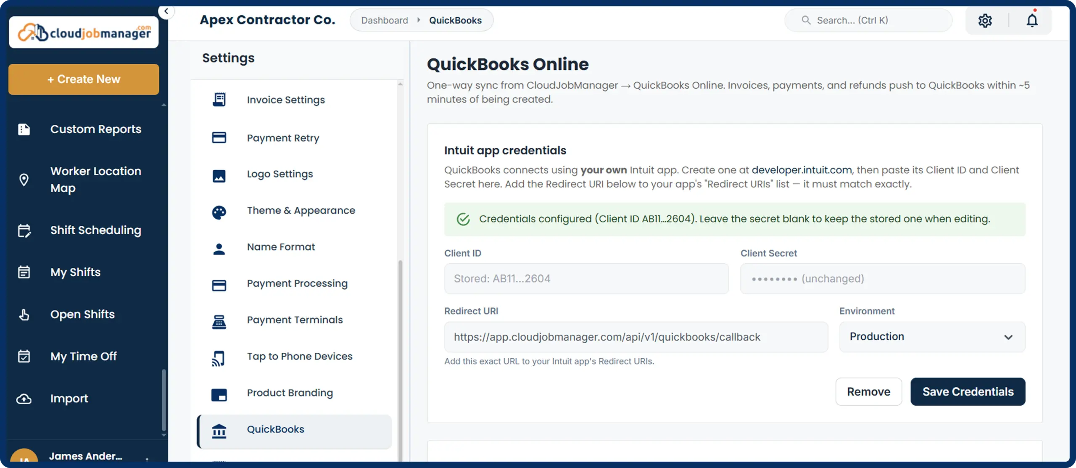The width and height of the screenshot is (1076, 468).
Task: Click the Search (Ctrl K) box
Action: click(868, 20)
